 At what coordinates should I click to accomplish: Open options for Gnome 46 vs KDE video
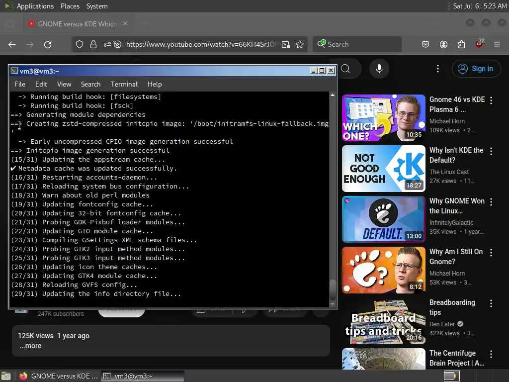click(491, 100)
